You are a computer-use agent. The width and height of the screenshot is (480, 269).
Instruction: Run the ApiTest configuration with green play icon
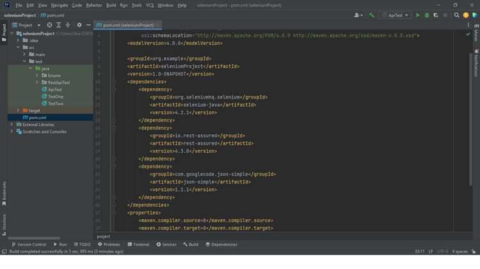(417, 15)
